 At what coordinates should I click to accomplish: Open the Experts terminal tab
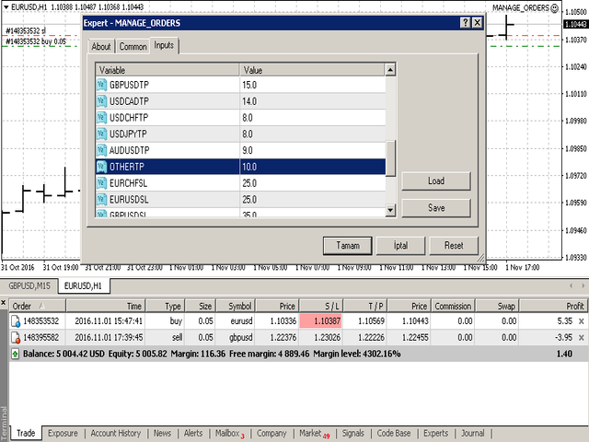pyautogui.click(x=435, y=434)
